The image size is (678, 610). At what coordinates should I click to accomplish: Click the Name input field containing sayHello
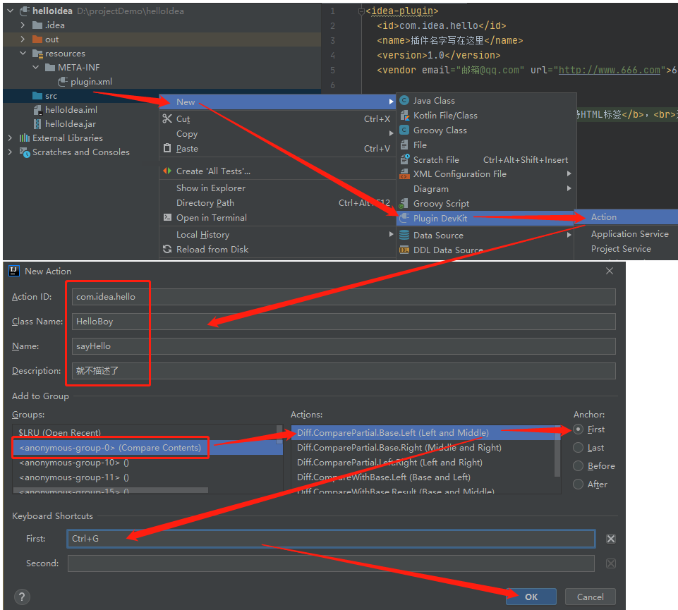coord(344,346)
